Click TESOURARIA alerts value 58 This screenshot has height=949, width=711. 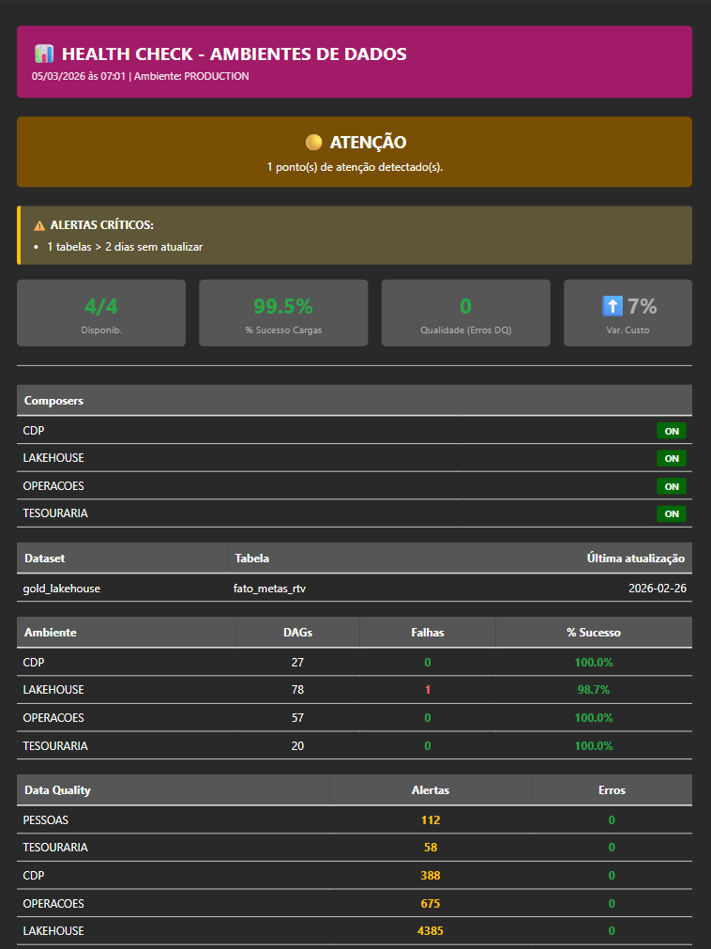431,848
